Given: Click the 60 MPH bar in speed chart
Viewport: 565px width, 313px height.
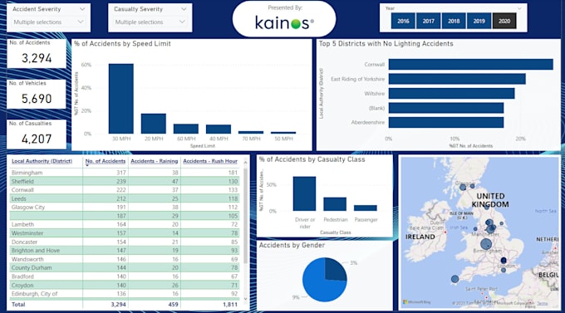Looking at the screenshot, I should pos(186,129).
